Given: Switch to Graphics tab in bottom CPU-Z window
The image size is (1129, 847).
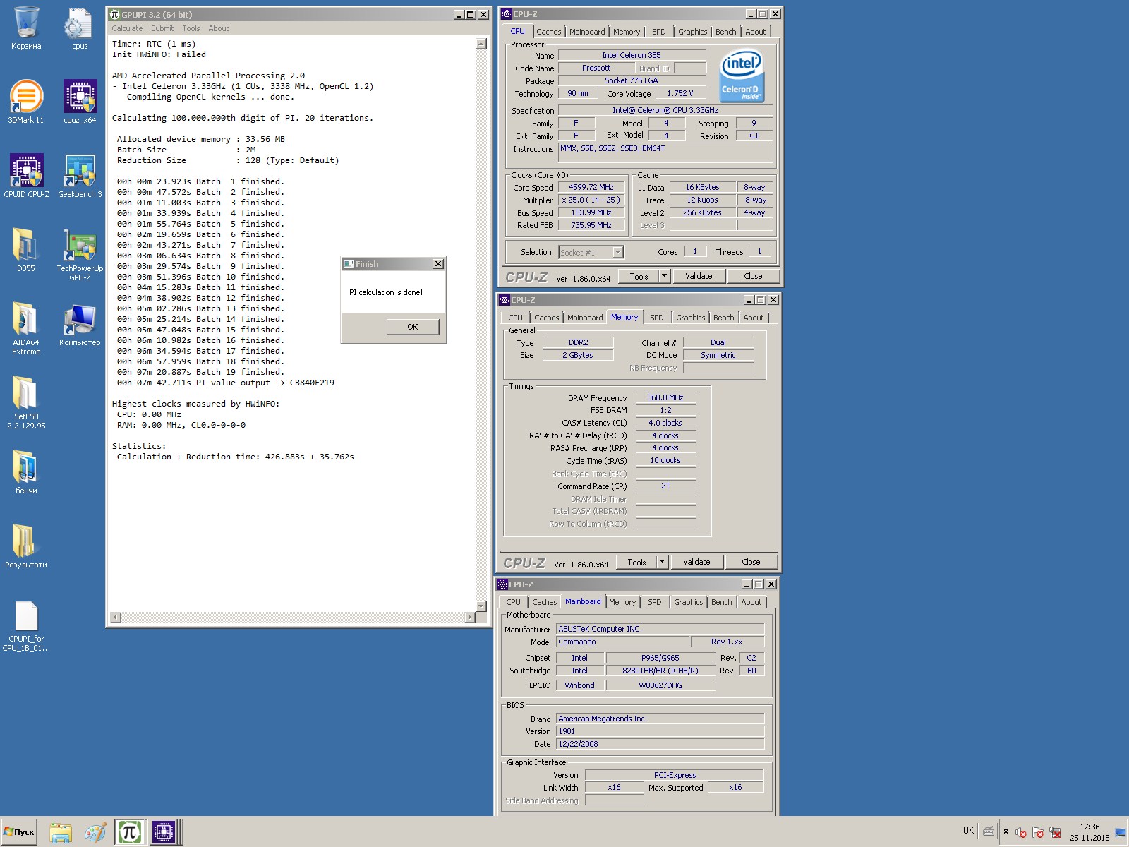Looking at the screenshot, I should point(689,602).
